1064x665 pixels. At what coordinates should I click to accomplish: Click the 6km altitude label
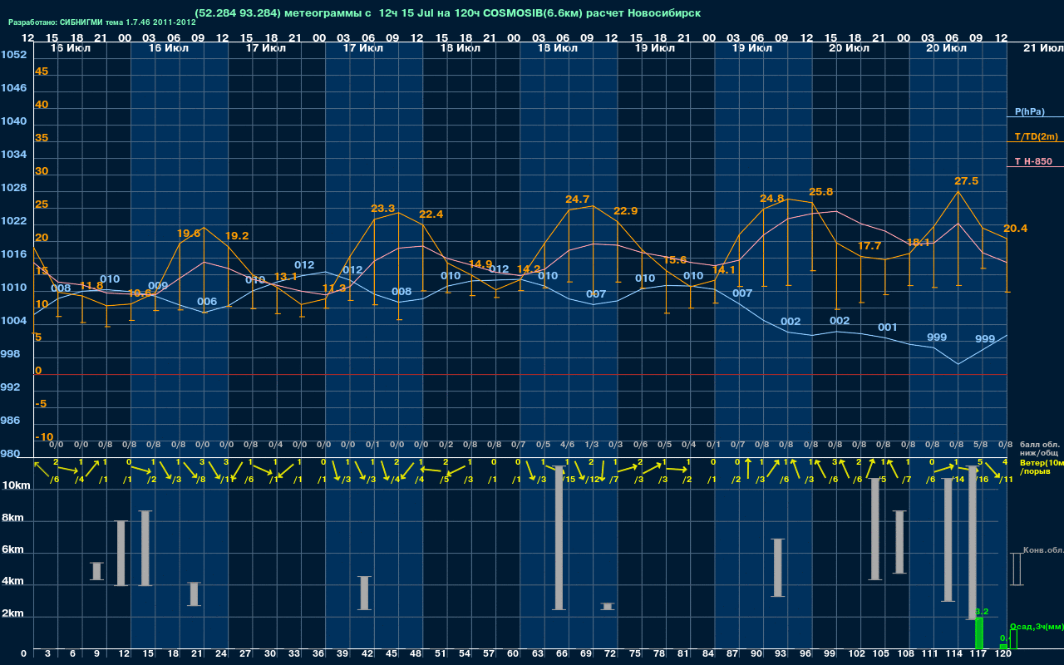[13, 550]
